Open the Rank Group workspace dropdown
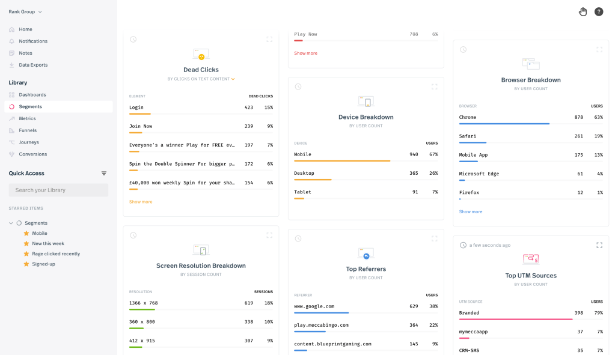Screen dimensions: 615x355 (25, 11)
